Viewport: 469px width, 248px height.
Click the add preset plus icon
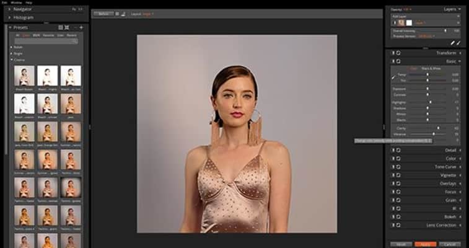pyautogui.click(x=81, y=27)
